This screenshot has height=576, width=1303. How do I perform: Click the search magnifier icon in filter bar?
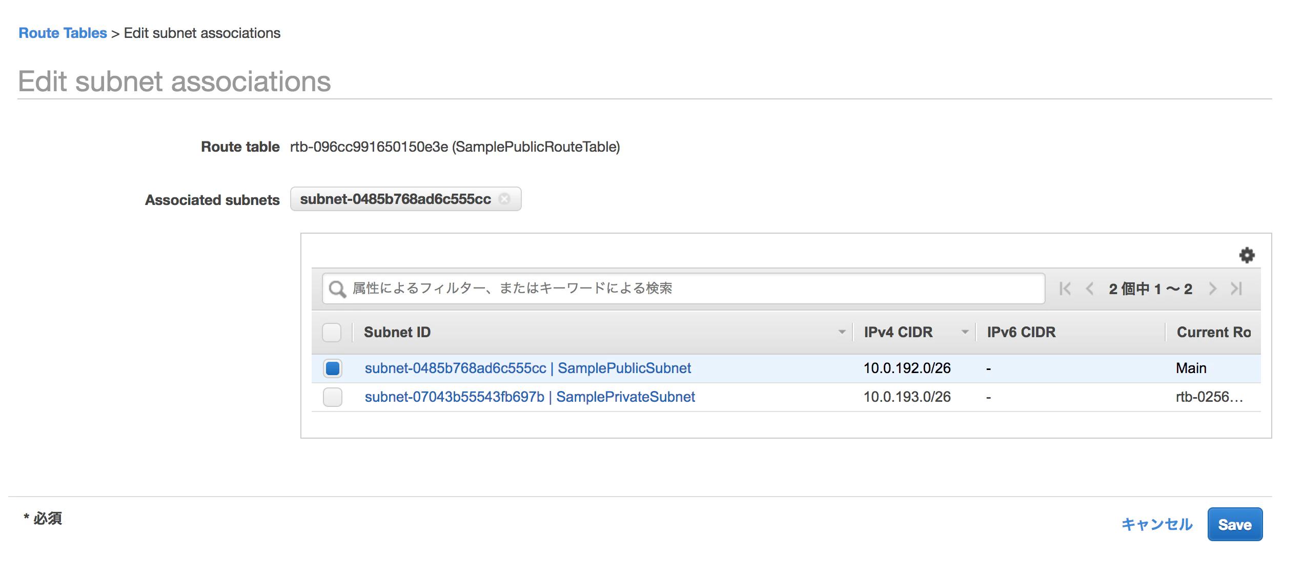338,289
